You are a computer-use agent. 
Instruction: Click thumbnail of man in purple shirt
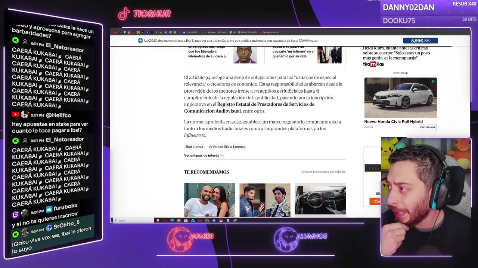click(245, 55)
